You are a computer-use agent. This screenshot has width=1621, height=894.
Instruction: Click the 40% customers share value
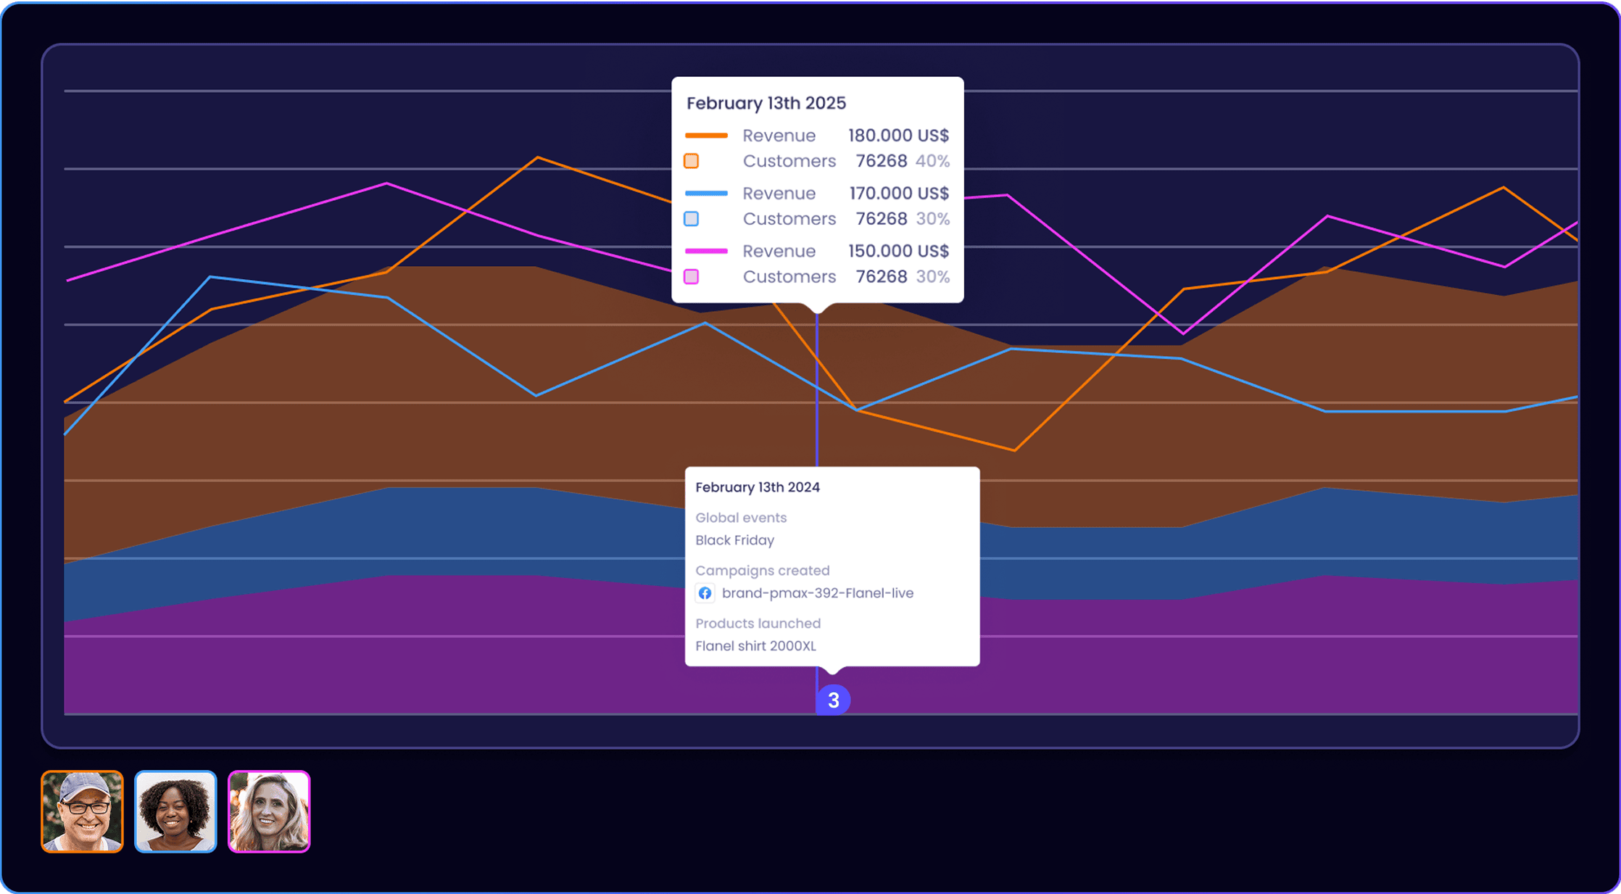[x=932, y=161]
